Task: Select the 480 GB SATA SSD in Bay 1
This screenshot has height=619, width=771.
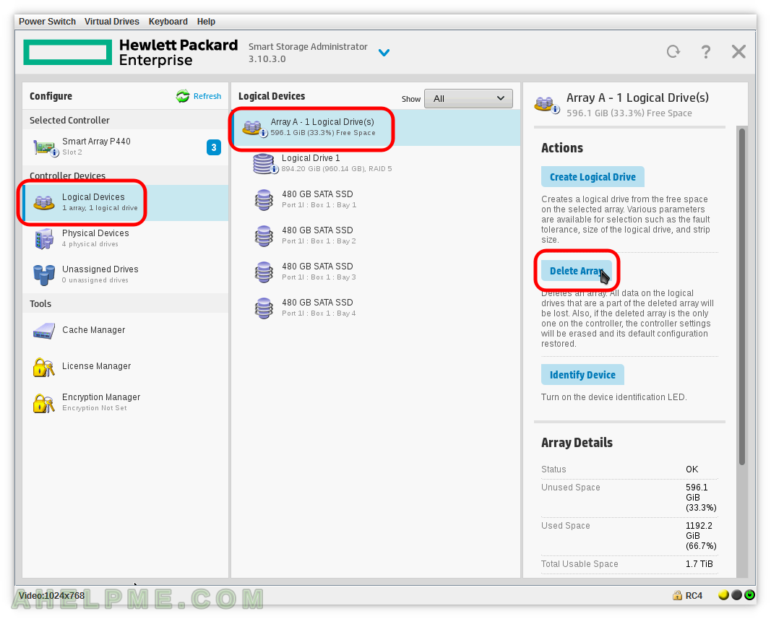Action: click(x=376, y=199)
